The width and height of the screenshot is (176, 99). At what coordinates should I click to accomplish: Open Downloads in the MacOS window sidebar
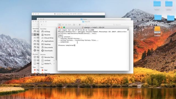click(48, 51)
